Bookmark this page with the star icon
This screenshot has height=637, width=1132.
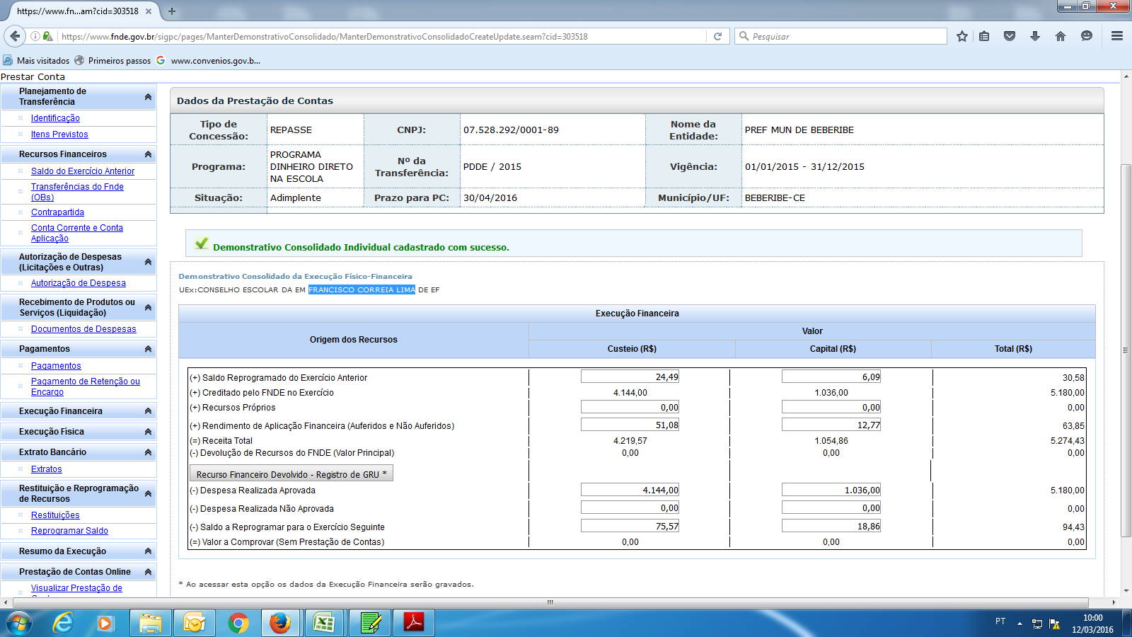961,36
